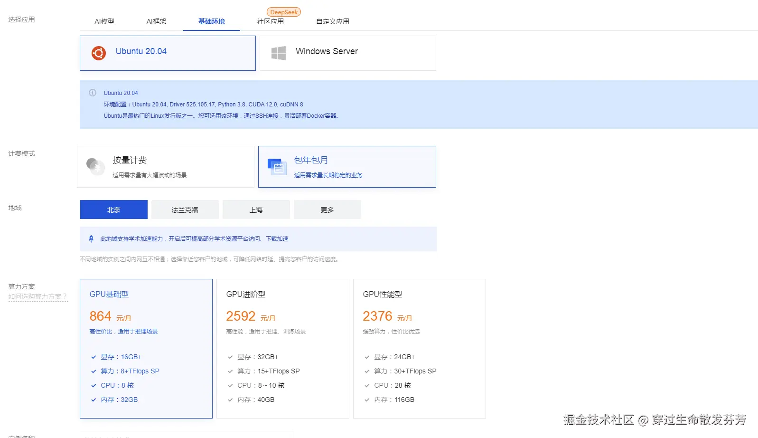Open the 如何选购算力方案？ help link
Screen dimensions: 758x438
click(x=37, y=296)
